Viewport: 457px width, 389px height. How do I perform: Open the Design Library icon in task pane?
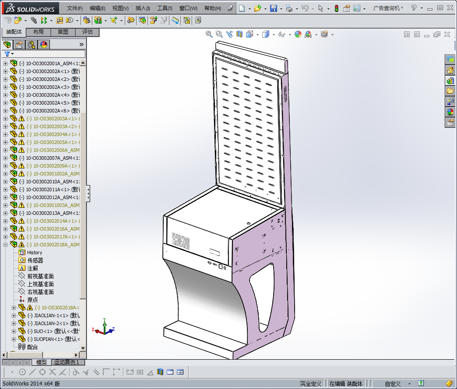[x=450, y=81]
